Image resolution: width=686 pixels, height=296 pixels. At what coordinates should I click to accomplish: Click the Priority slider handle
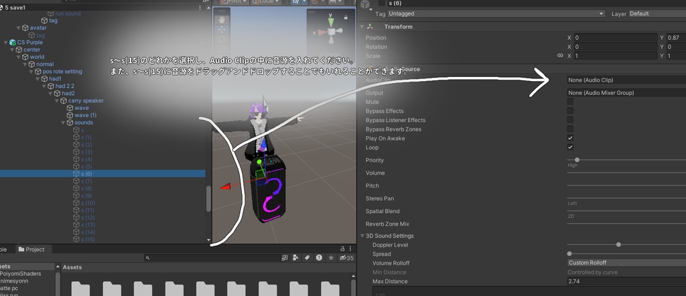point(577,160)
